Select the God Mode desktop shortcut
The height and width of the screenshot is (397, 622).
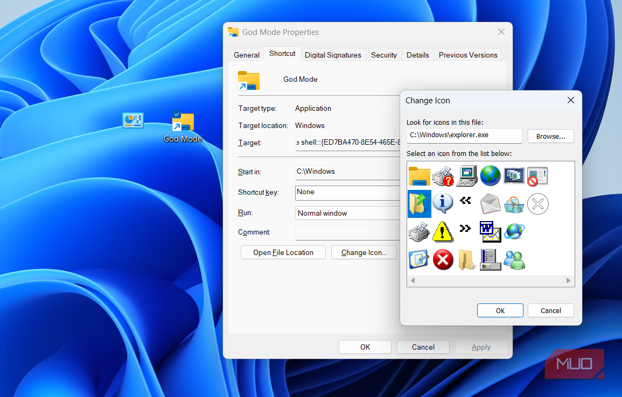click(x=183, y=127)
